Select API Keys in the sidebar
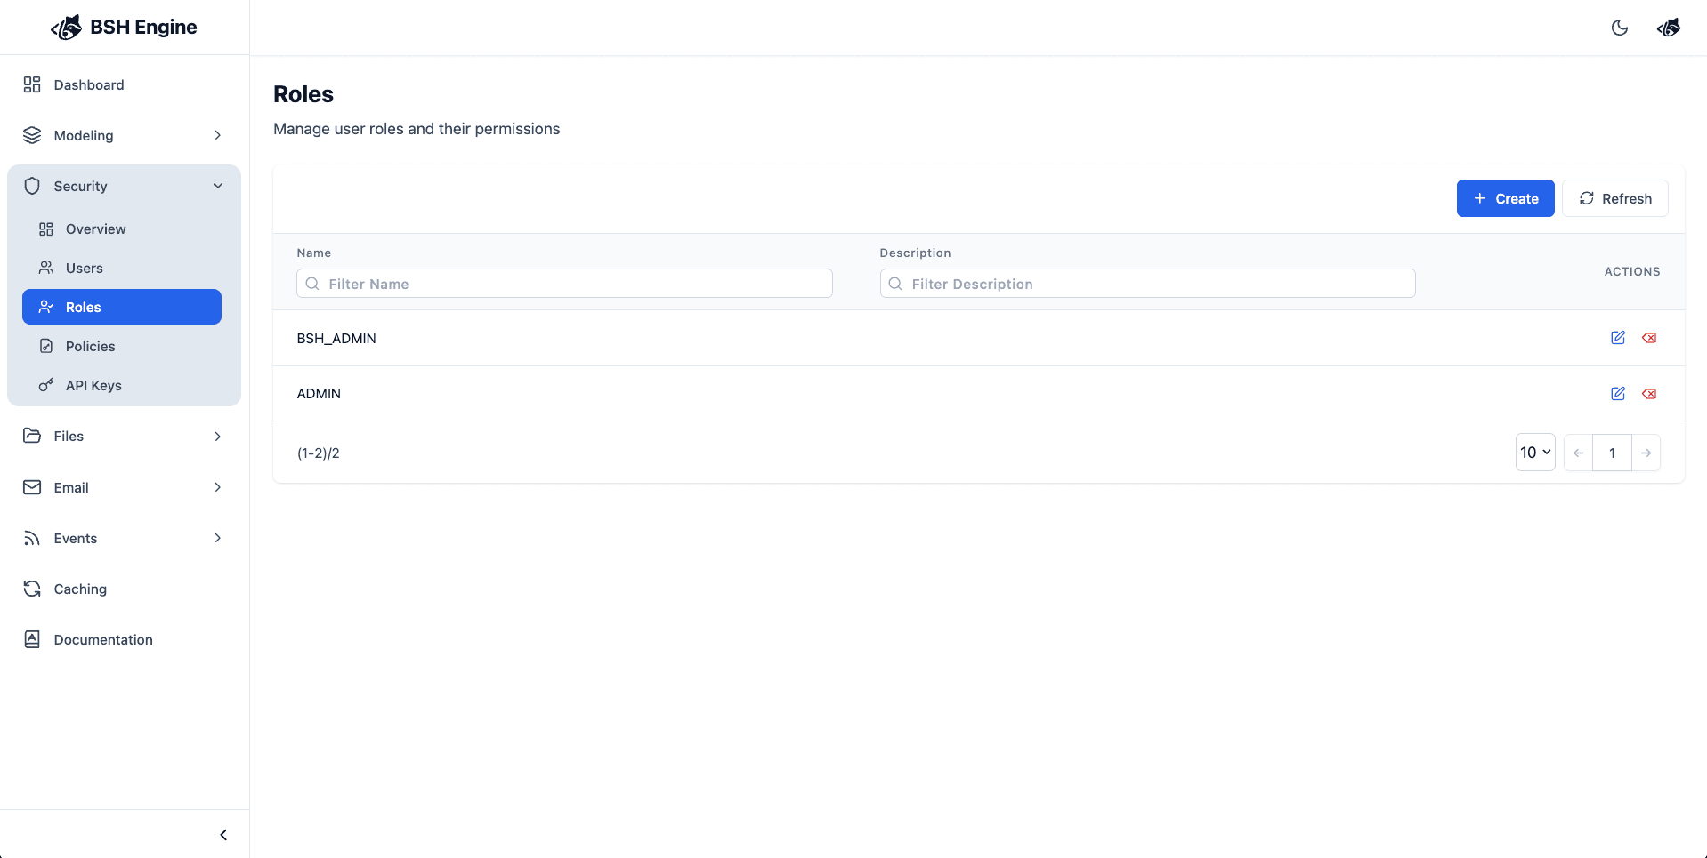 pyautogui.click(x=93, y=385)
